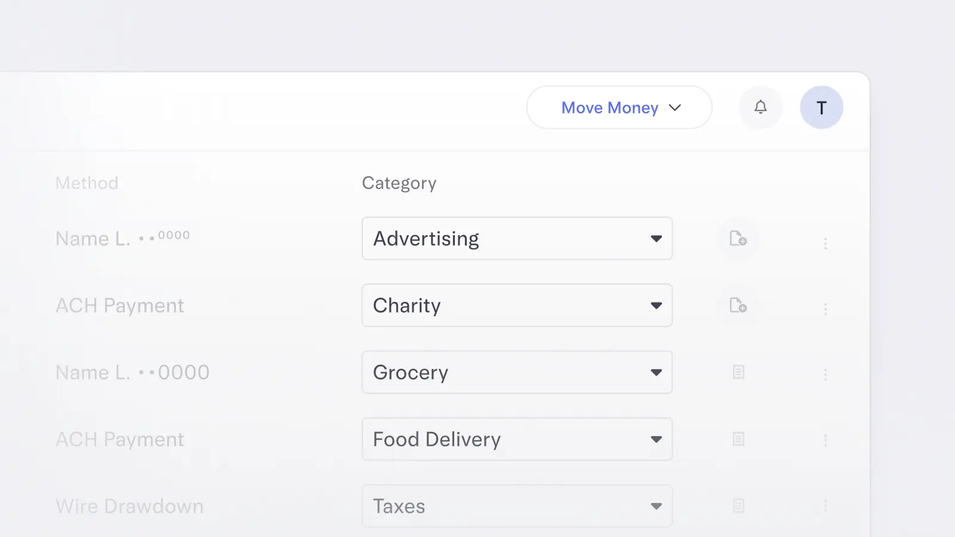Click the attach receipt icon next to Advertising

pos(738,239)
